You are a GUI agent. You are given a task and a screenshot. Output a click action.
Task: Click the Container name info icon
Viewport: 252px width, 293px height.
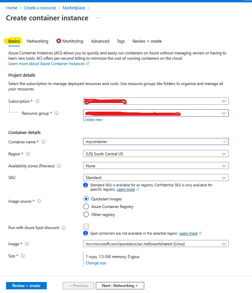pos(43,142)
